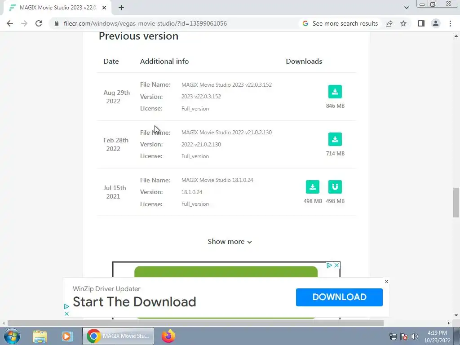
Task: Open AdChoices triangle icon on WinZip ad
Action: tap(66, 306)
